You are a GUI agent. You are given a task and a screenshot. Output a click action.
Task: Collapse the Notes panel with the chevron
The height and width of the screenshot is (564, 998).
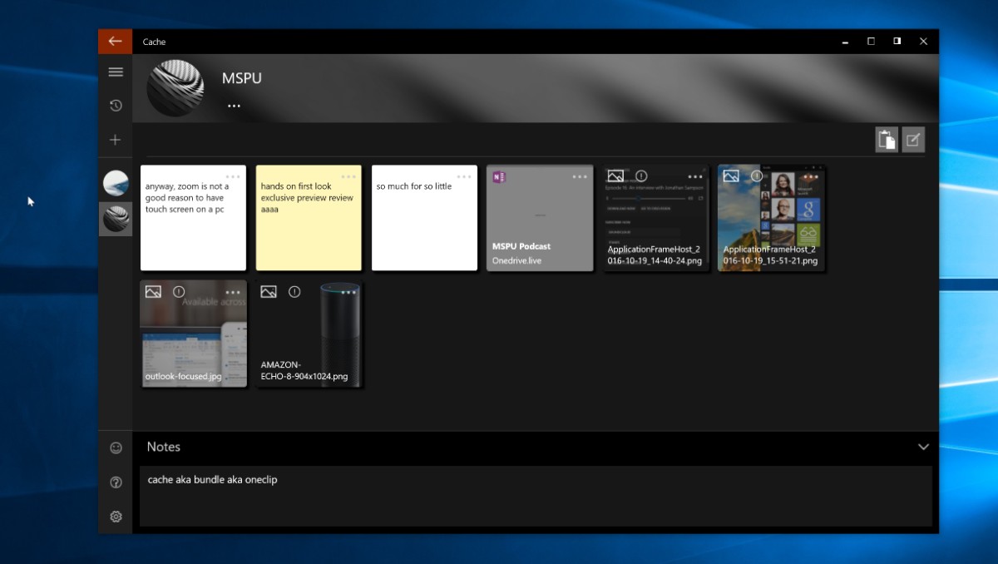click(x=923, y=447)
